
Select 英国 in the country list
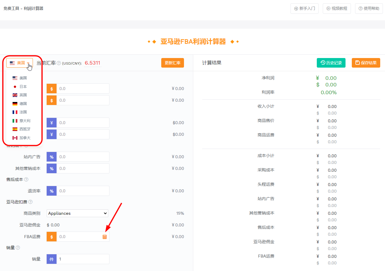pos(20,95)
